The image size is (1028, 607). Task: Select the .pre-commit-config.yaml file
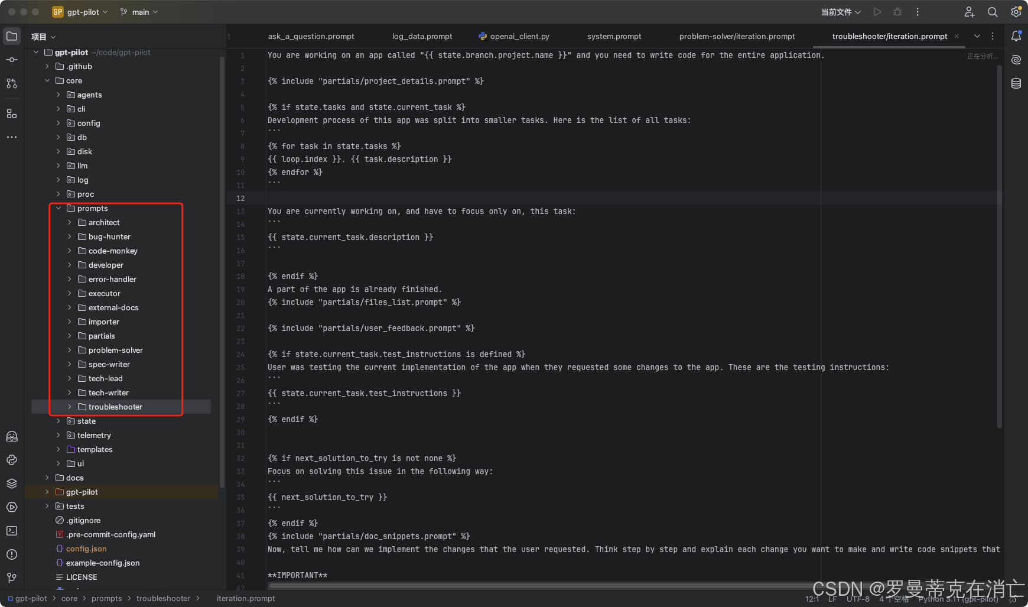(x=110, y=534)
